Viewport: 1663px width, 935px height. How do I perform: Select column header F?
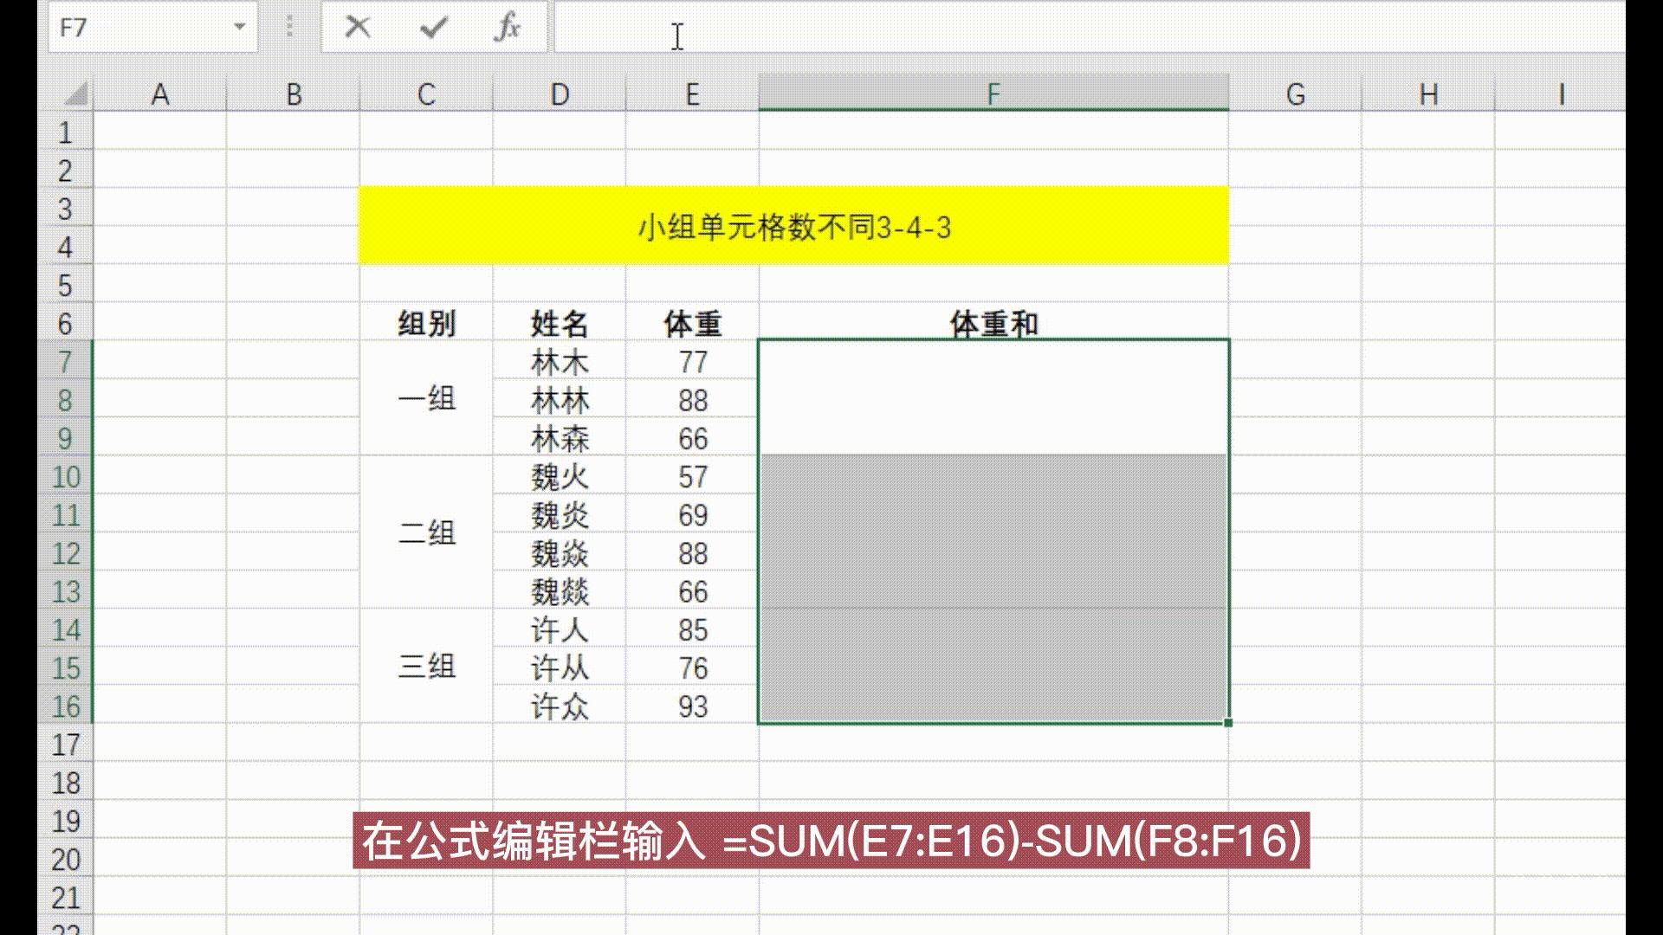click(x=993, y=93)
